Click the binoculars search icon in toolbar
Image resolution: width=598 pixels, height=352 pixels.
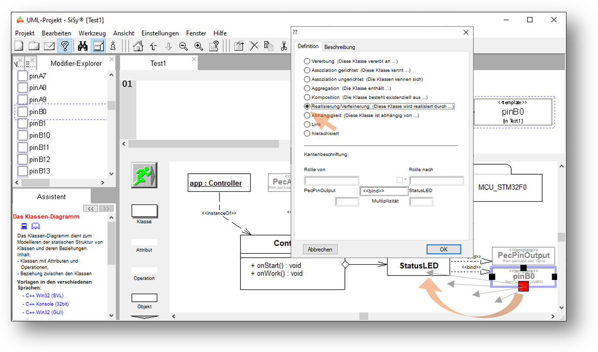[x=82, y=46]
